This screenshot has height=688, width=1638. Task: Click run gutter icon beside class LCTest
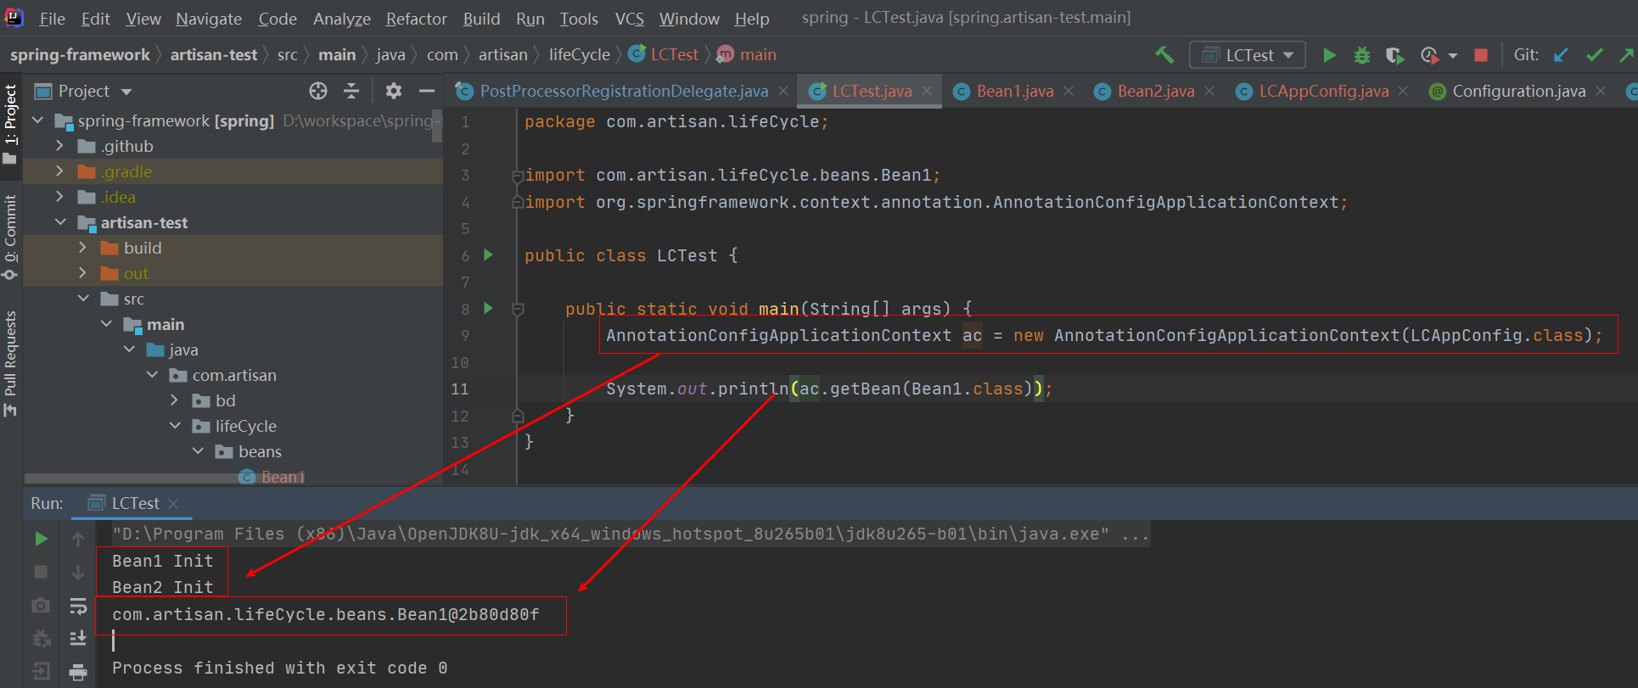[x=488, y=255]
